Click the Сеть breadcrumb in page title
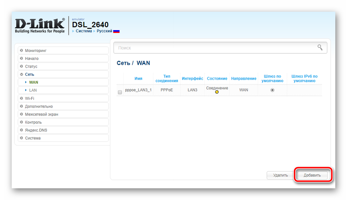This screenshot has width=347, height=200. coord(123,63)
